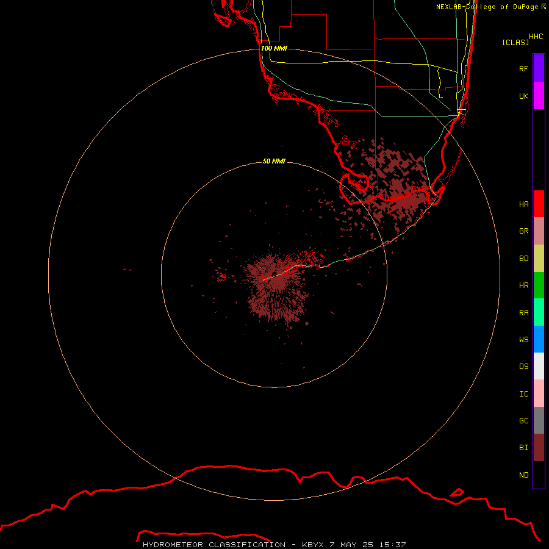Click the HR legend label
The height and width of the screenshot is (549, 549).
524,285
